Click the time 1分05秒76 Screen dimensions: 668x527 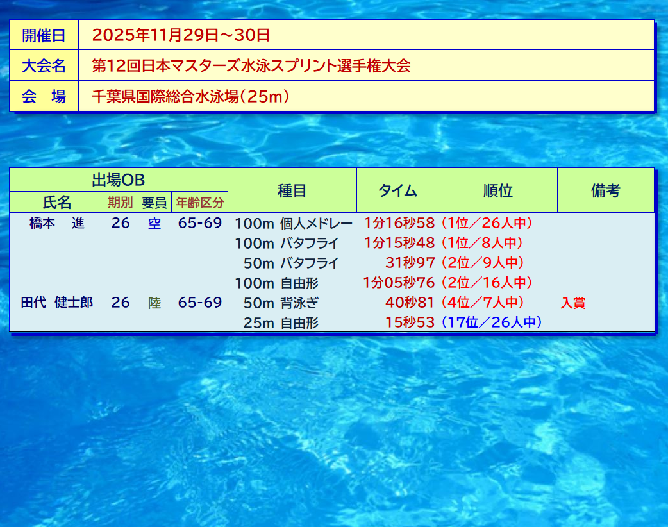click(x=399, y=283)
